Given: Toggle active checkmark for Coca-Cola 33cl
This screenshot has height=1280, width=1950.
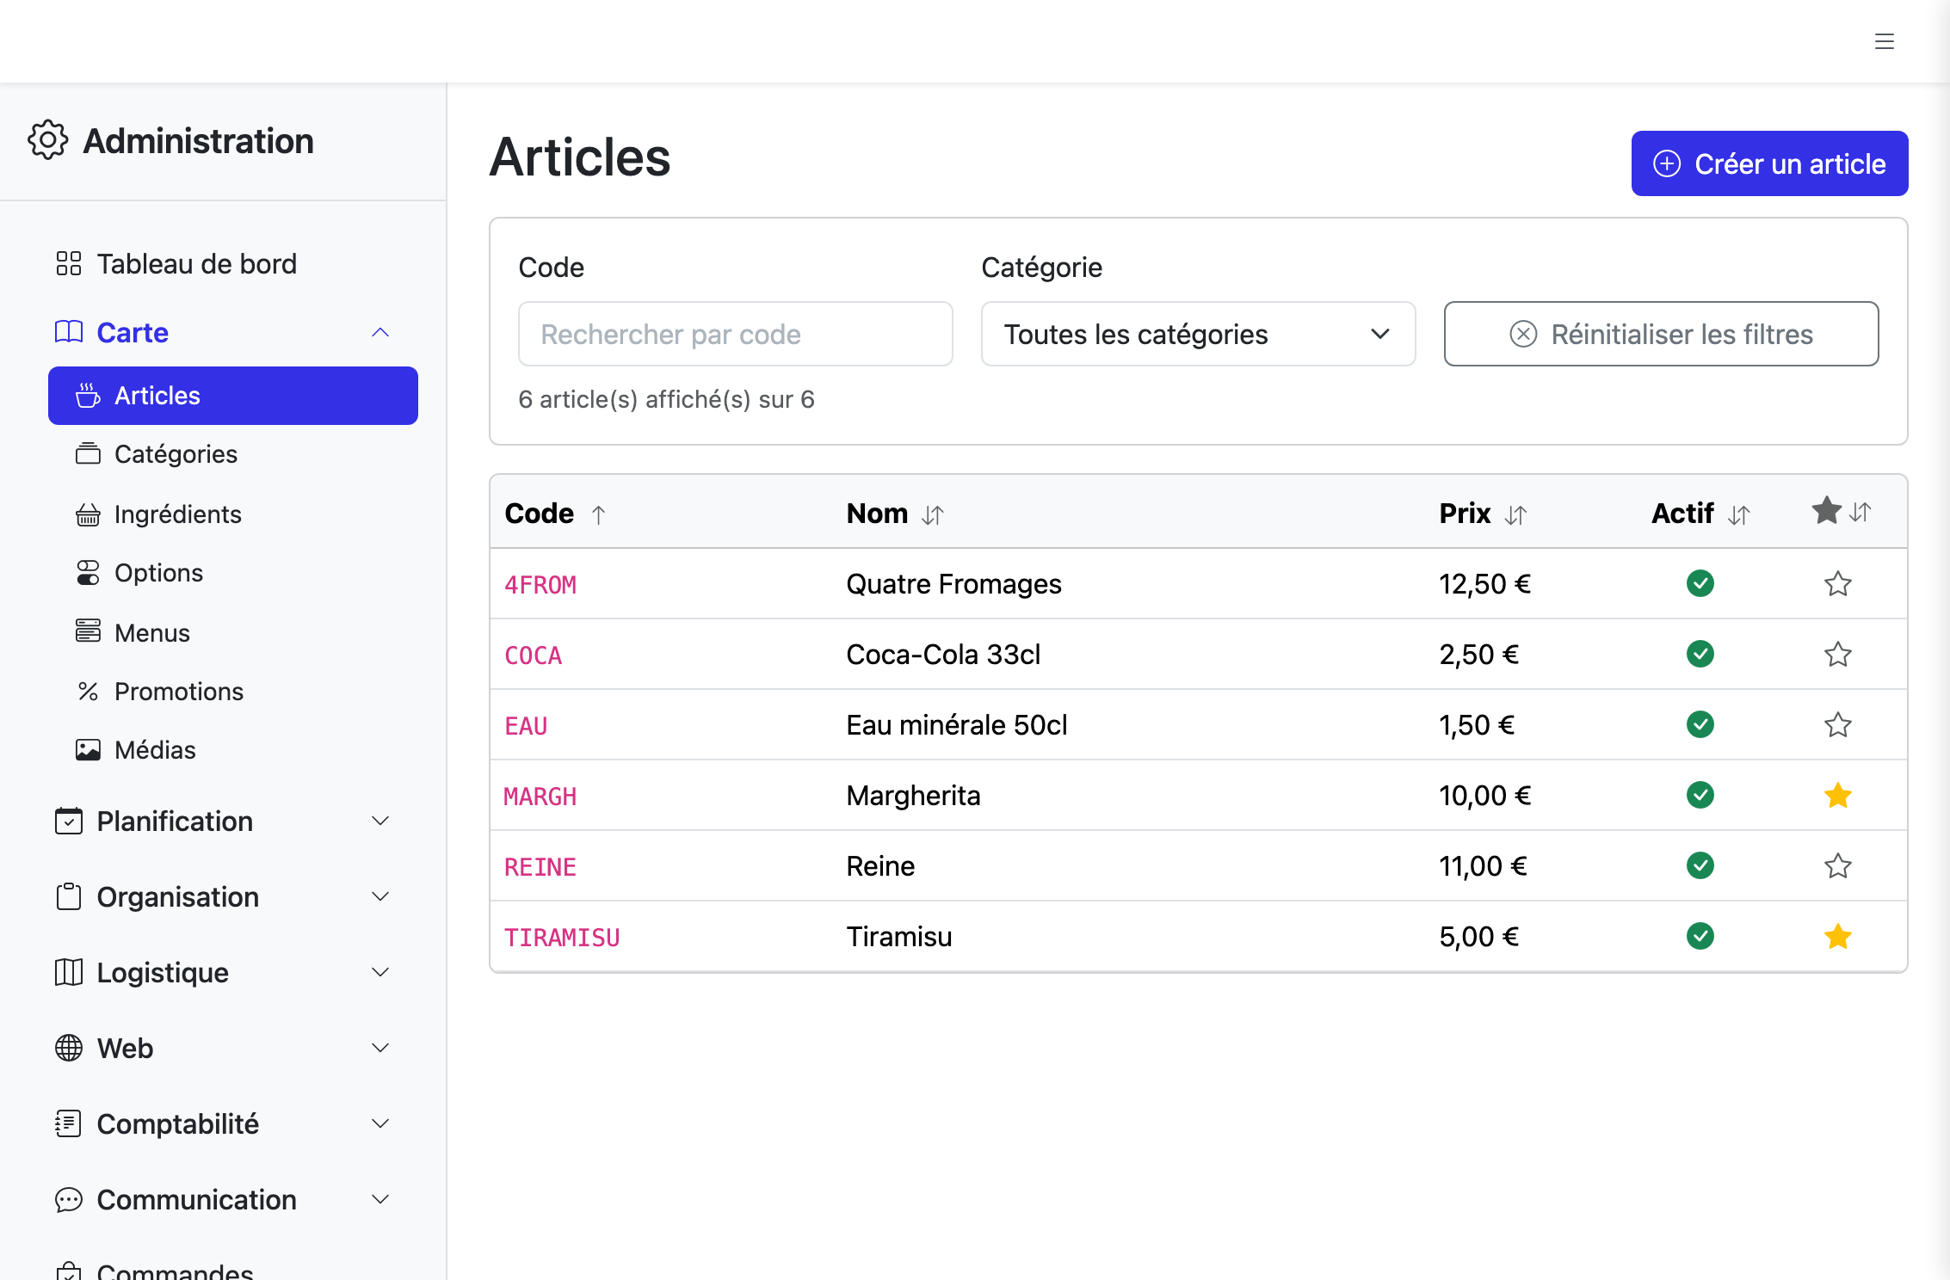Looking at the screenshot, I should coord(1700,654).
